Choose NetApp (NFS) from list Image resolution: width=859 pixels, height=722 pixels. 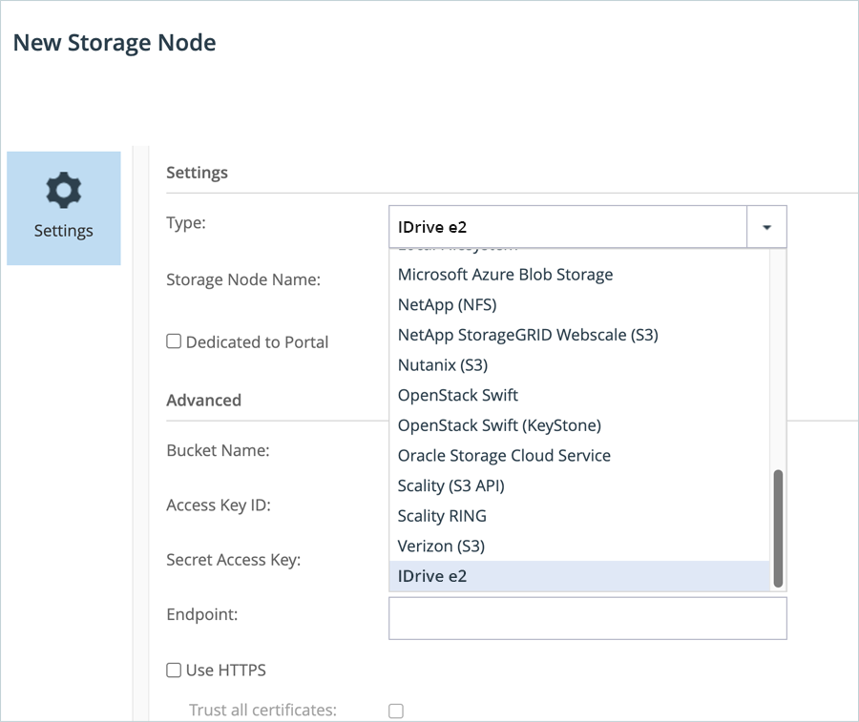[x=447, y=305]
